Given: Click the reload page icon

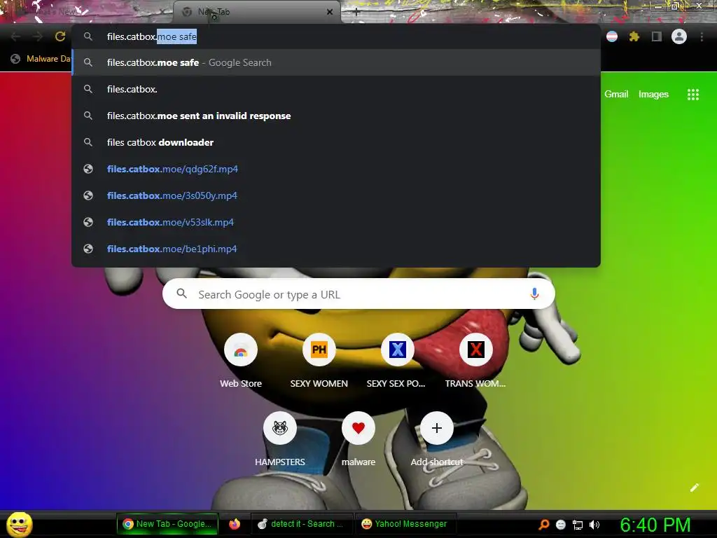Looking at the screenshot, I should pos(60,36).
